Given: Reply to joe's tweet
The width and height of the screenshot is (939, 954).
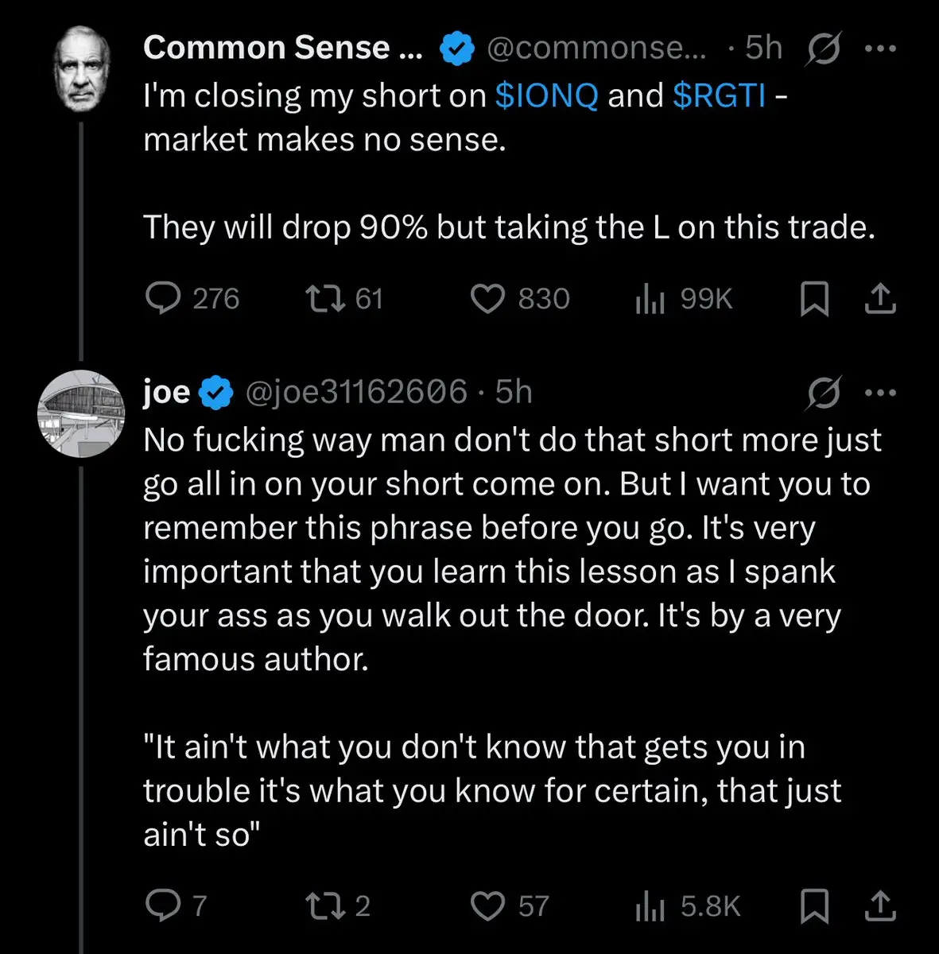Looking at the screenshot, I should click(x=164, y=906).
